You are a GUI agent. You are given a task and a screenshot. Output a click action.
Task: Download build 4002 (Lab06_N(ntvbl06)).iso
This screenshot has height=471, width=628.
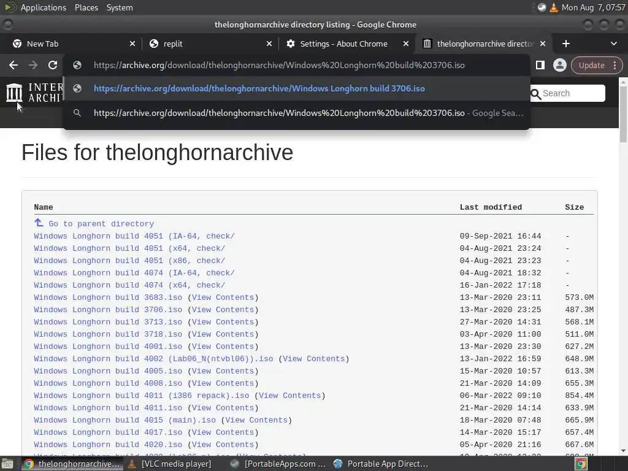[x=153, y=359]
